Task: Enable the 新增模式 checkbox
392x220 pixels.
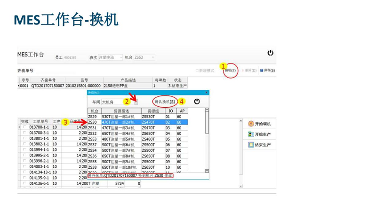Action: (x=197, y=71)
